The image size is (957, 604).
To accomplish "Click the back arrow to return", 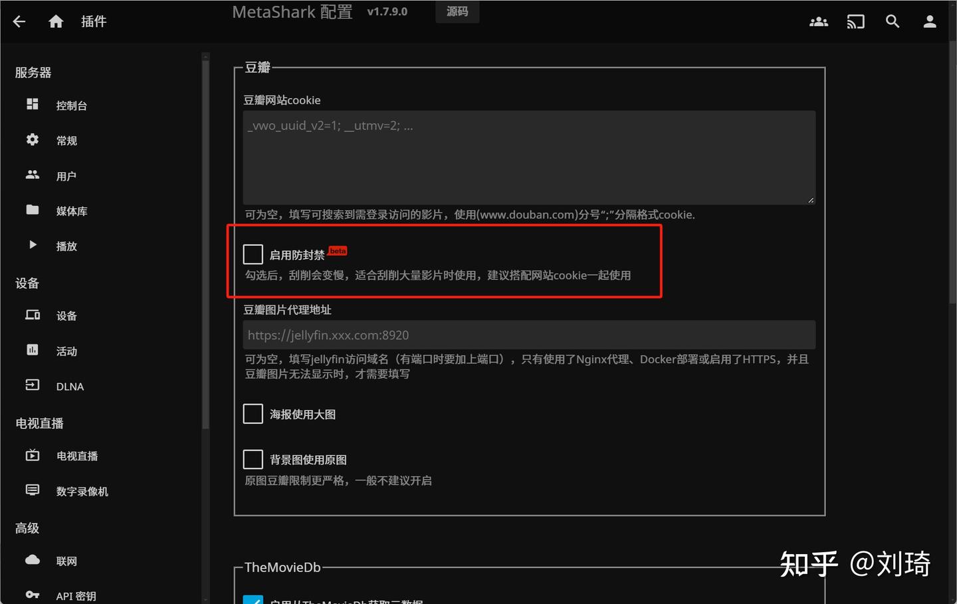I will [x=19, y=21].
